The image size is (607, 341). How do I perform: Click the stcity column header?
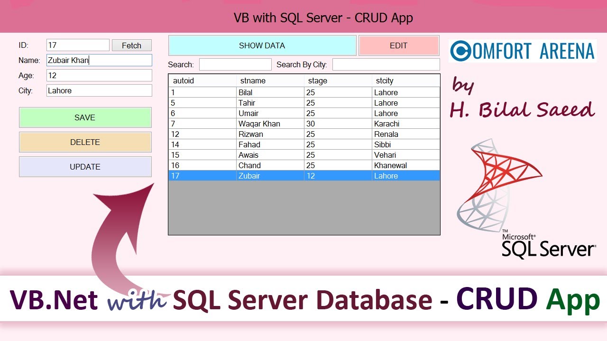(406, 81)
